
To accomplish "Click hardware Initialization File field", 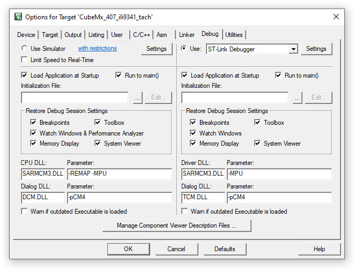I will point(235,97).
